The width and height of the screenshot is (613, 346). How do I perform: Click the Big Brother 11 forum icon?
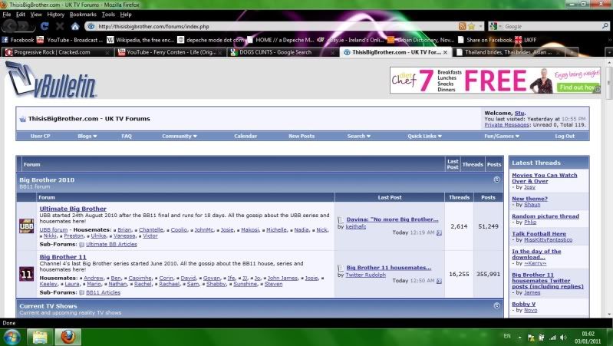27,274
